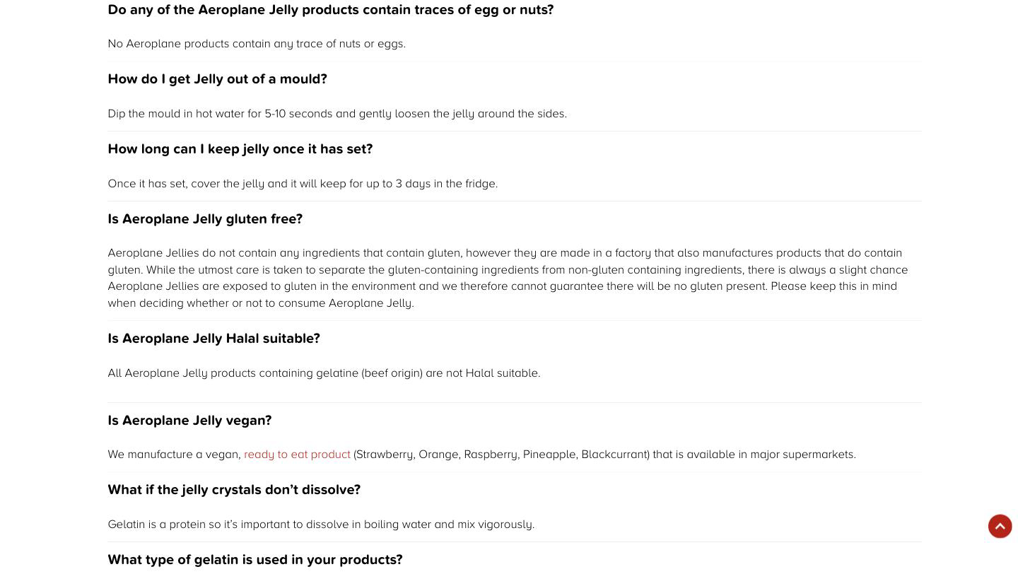1030x574 pixels.
Task: Select the 'Is Aeroplane Jelly gluten free?' heading
Action: pyautogui.click(x=205, y=219)
